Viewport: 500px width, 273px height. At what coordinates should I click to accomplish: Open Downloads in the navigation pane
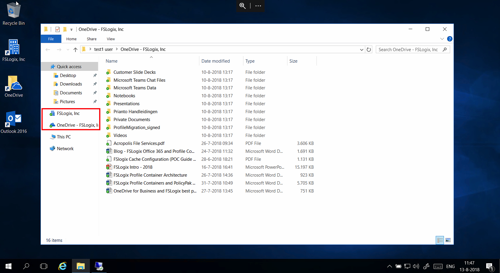[71, 84]
